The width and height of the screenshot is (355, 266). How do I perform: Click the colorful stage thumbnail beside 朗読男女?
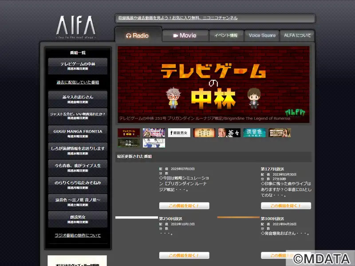click(154, 133)
